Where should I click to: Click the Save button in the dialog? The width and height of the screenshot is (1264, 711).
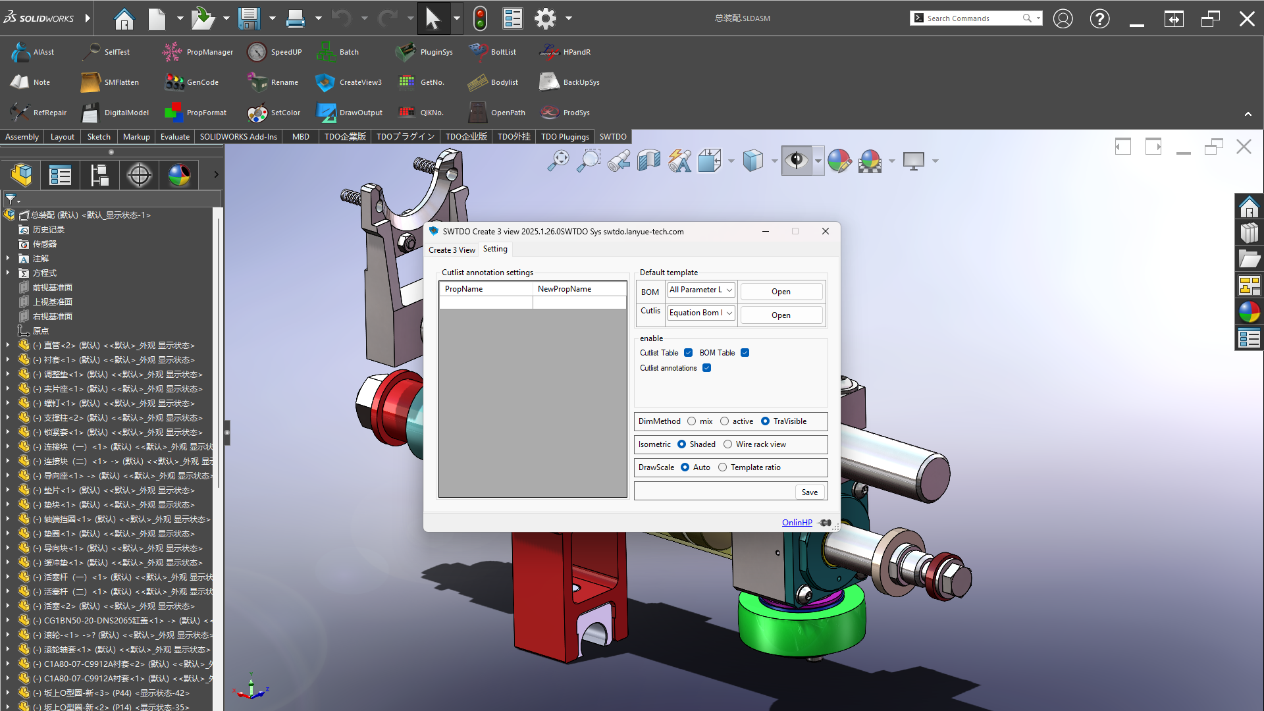[x=809, y=492]
